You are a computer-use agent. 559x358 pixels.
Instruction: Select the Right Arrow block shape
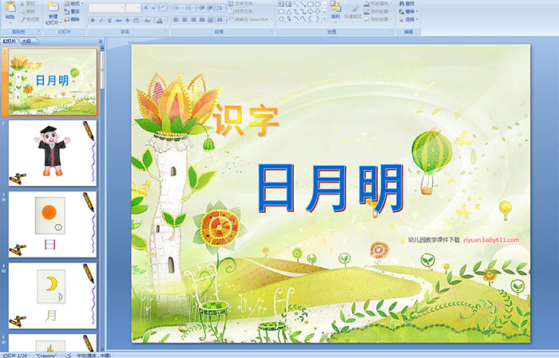(311, 11)
